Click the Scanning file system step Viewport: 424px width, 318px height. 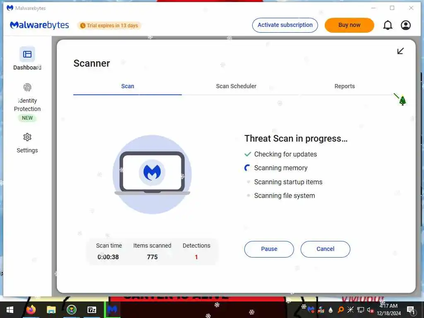284,196
